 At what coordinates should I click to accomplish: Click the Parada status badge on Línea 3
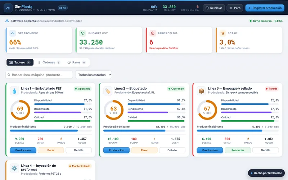coord(271,89)
